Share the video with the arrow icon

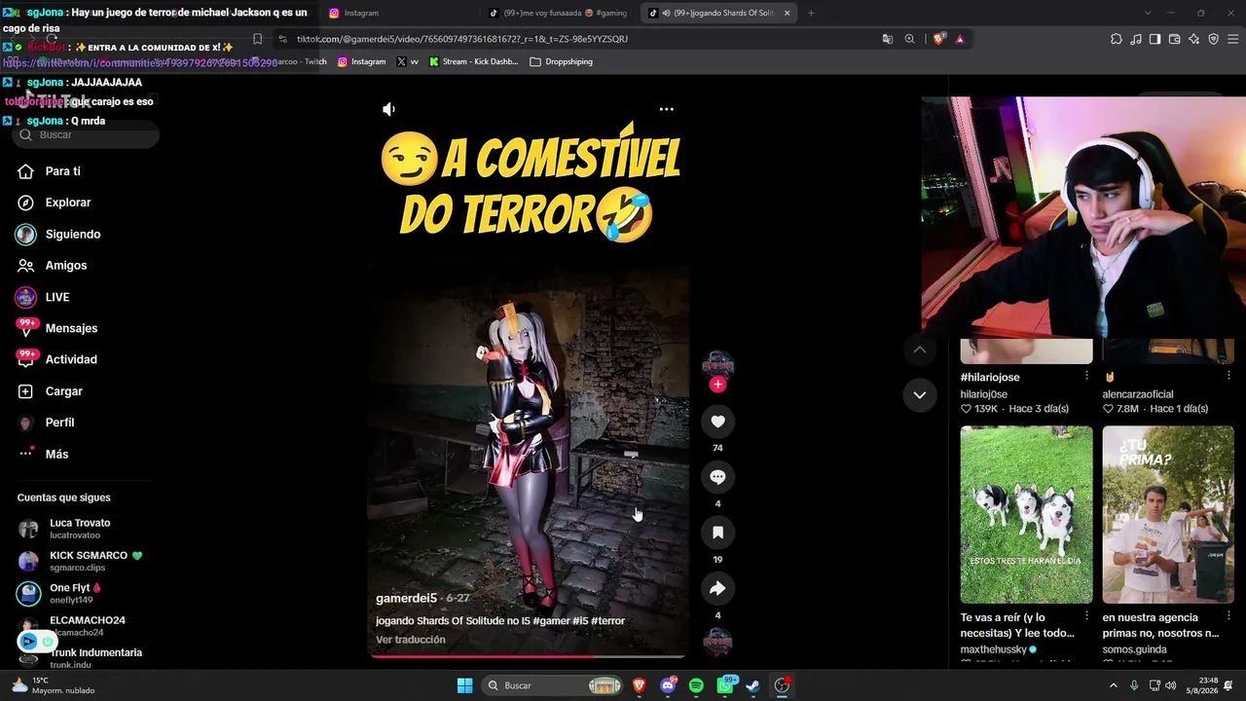point(717,588)
